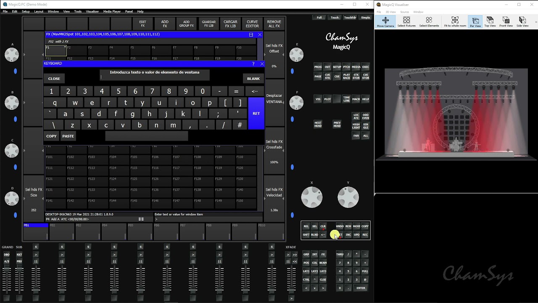Select the Full layout toggle

tap(319, 18)
